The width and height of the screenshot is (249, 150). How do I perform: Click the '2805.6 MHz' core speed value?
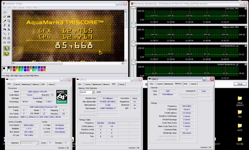click(x=29, y=125)
